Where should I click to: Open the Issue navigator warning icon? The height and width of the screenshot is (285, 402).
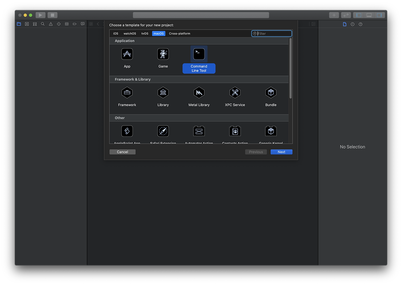pyautogui.click(x=51, y=24)
